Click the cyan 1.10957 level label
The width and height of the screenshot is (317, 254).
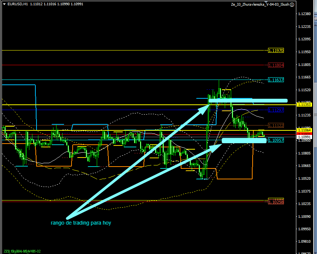(276, 140)
